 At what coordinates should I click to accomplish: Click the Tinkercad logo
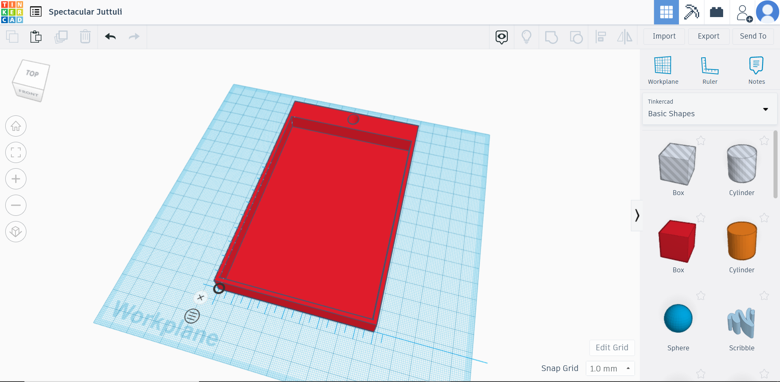pos(12,12)
